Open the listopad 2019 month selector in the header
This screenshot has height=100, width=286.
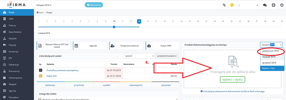pos(44,5)
